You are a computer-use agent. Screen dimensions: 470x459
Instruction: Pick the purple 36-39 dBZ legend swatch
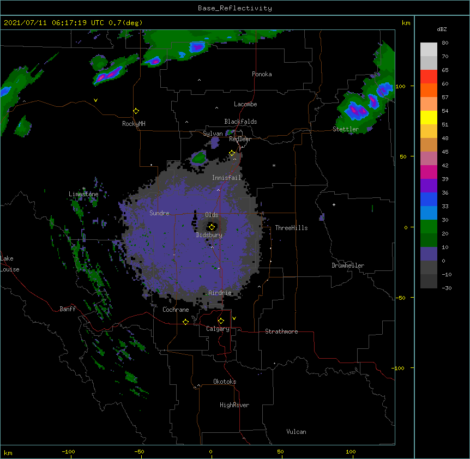(x=429, y=186)
